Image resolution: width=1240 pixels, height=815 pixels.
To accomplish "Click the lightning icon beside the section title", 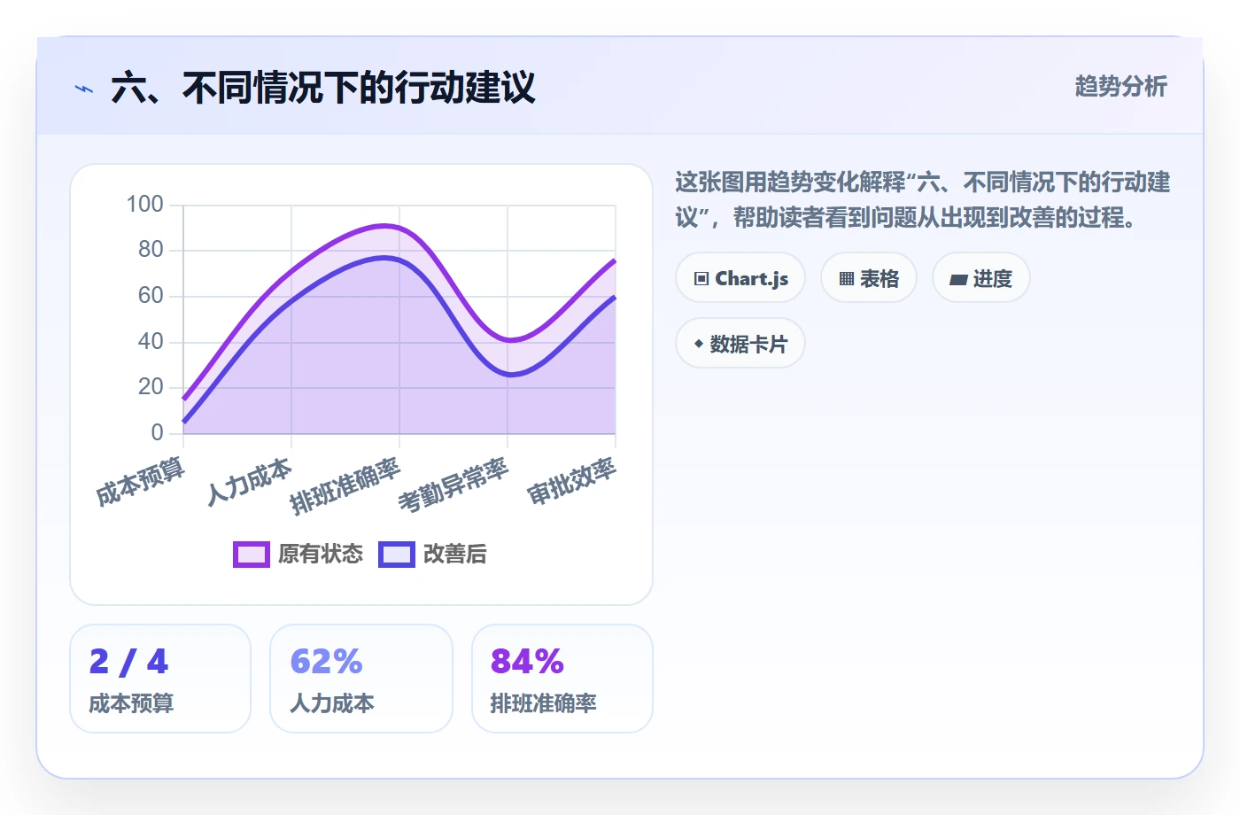I will point(84,89).
